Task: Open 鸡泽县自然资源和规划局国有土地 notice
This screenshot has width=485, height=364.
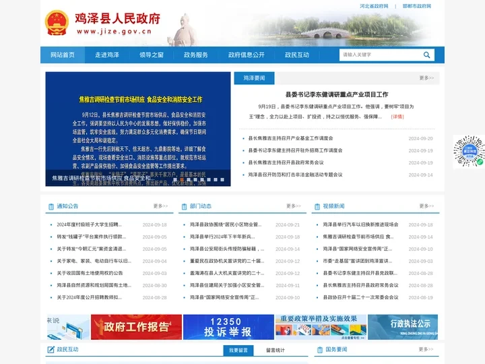Action: pos(94,285)
